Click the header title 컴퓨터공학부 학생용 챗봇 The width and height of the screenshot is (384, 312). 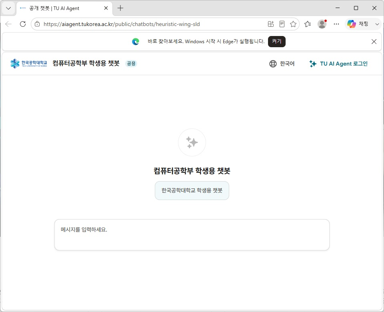click(x=86, y=64)
